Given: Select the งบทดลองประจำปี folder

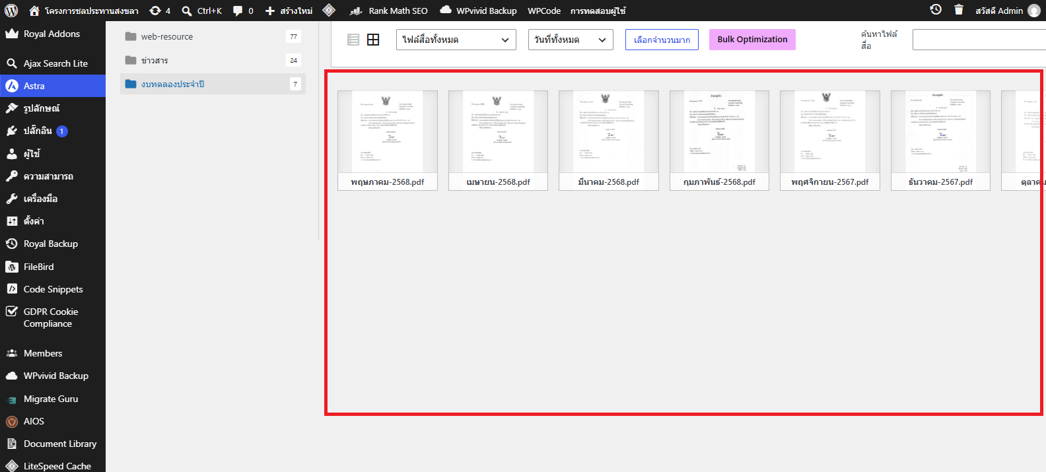Looking at the screenshot, I should [x=213, y=84].
